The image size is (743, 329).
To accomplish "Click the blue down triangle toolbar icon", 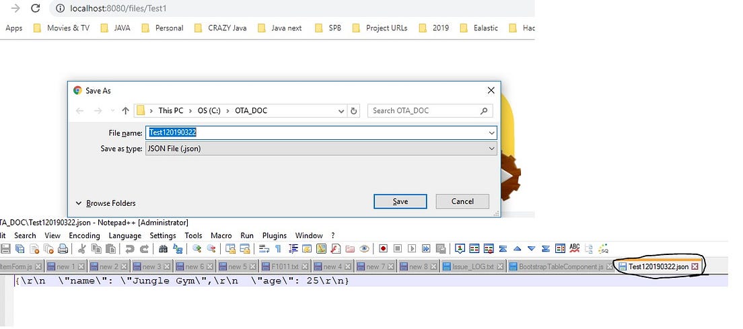I will pyautogui.click(x=532, y=248).
